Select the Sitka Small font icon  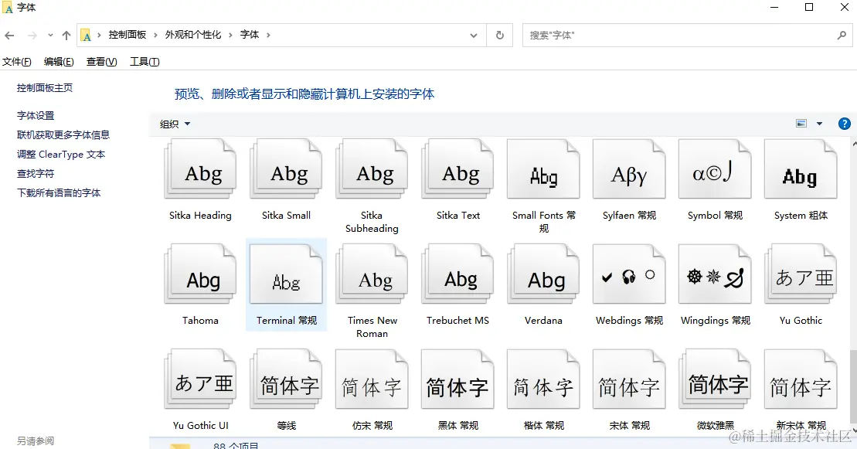tap(287, 169)
